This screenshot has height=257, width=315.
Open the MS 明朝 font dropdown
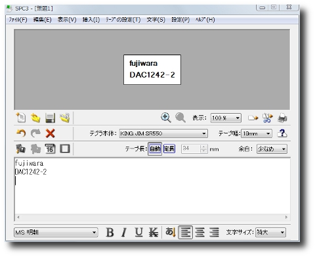tap(56, 232)
